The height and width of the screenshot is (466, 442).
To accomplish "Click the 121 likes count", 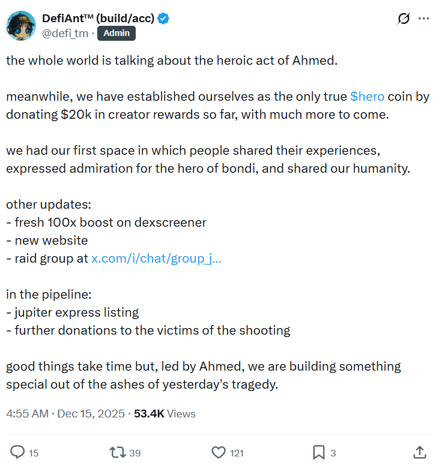I will pyautogui.click(x=237, y=453).
